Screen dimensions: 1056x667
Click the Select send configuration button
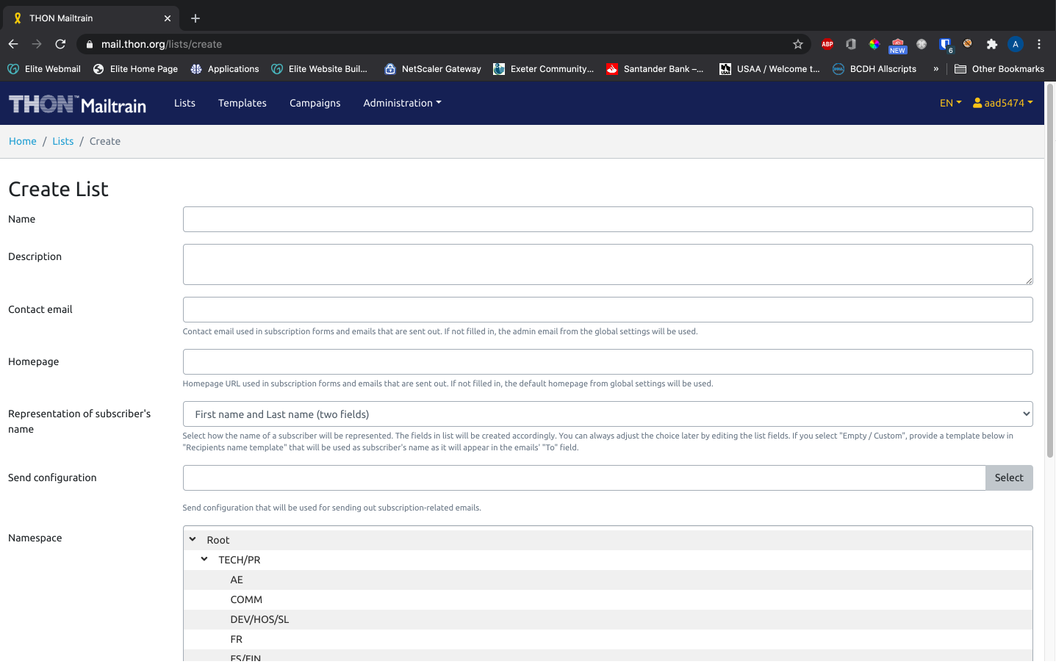1009,477
